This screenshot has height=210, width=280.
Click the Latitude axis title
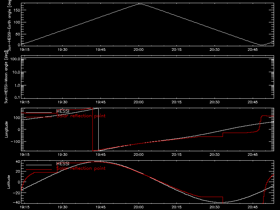point(8,182)
